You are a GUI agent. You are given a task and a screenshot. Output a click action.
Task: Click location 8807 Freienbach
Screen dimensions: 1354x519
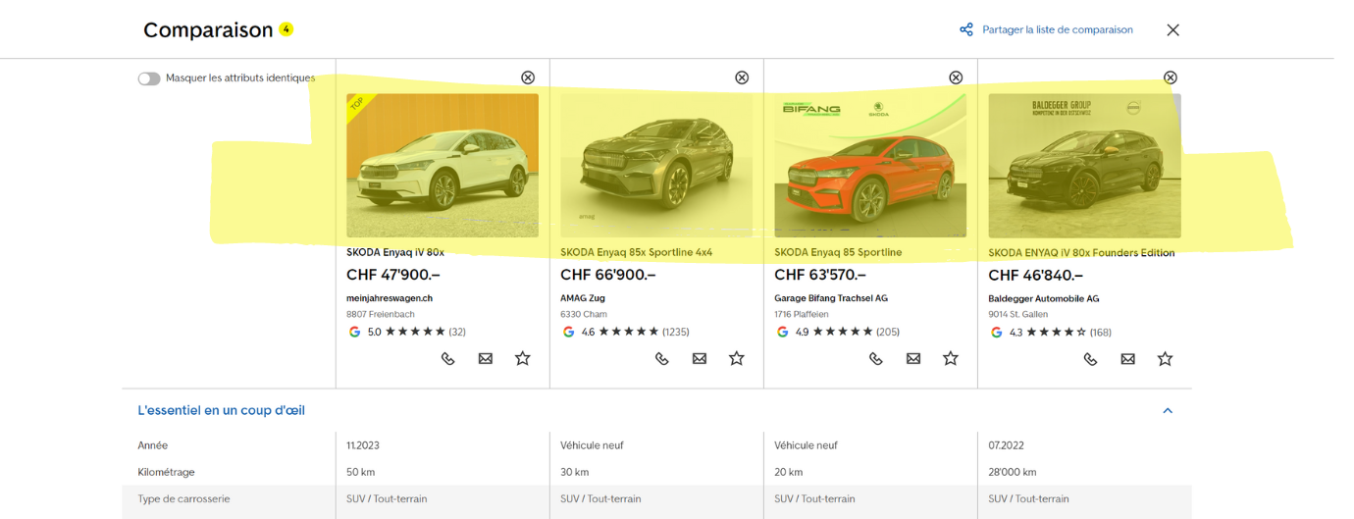coord(381,315)
